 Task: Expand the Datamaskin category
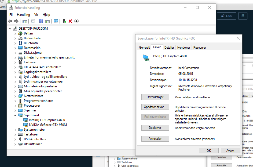point(15,48)
